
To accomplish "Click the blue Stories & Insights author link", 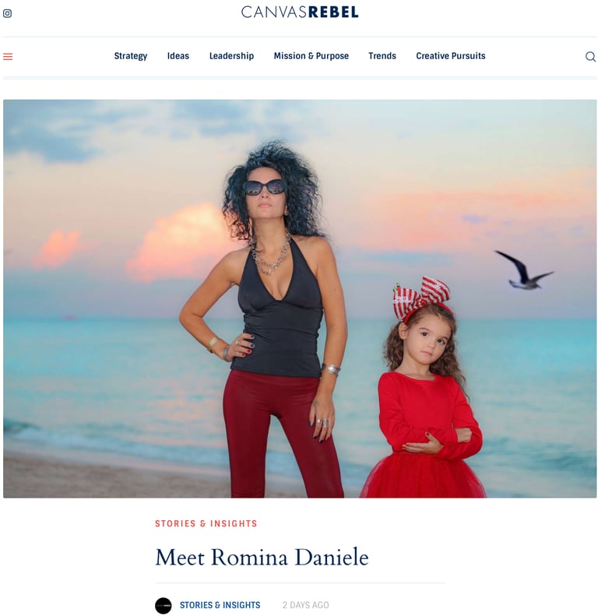I will pyautogui.click(x=220, y=605).
